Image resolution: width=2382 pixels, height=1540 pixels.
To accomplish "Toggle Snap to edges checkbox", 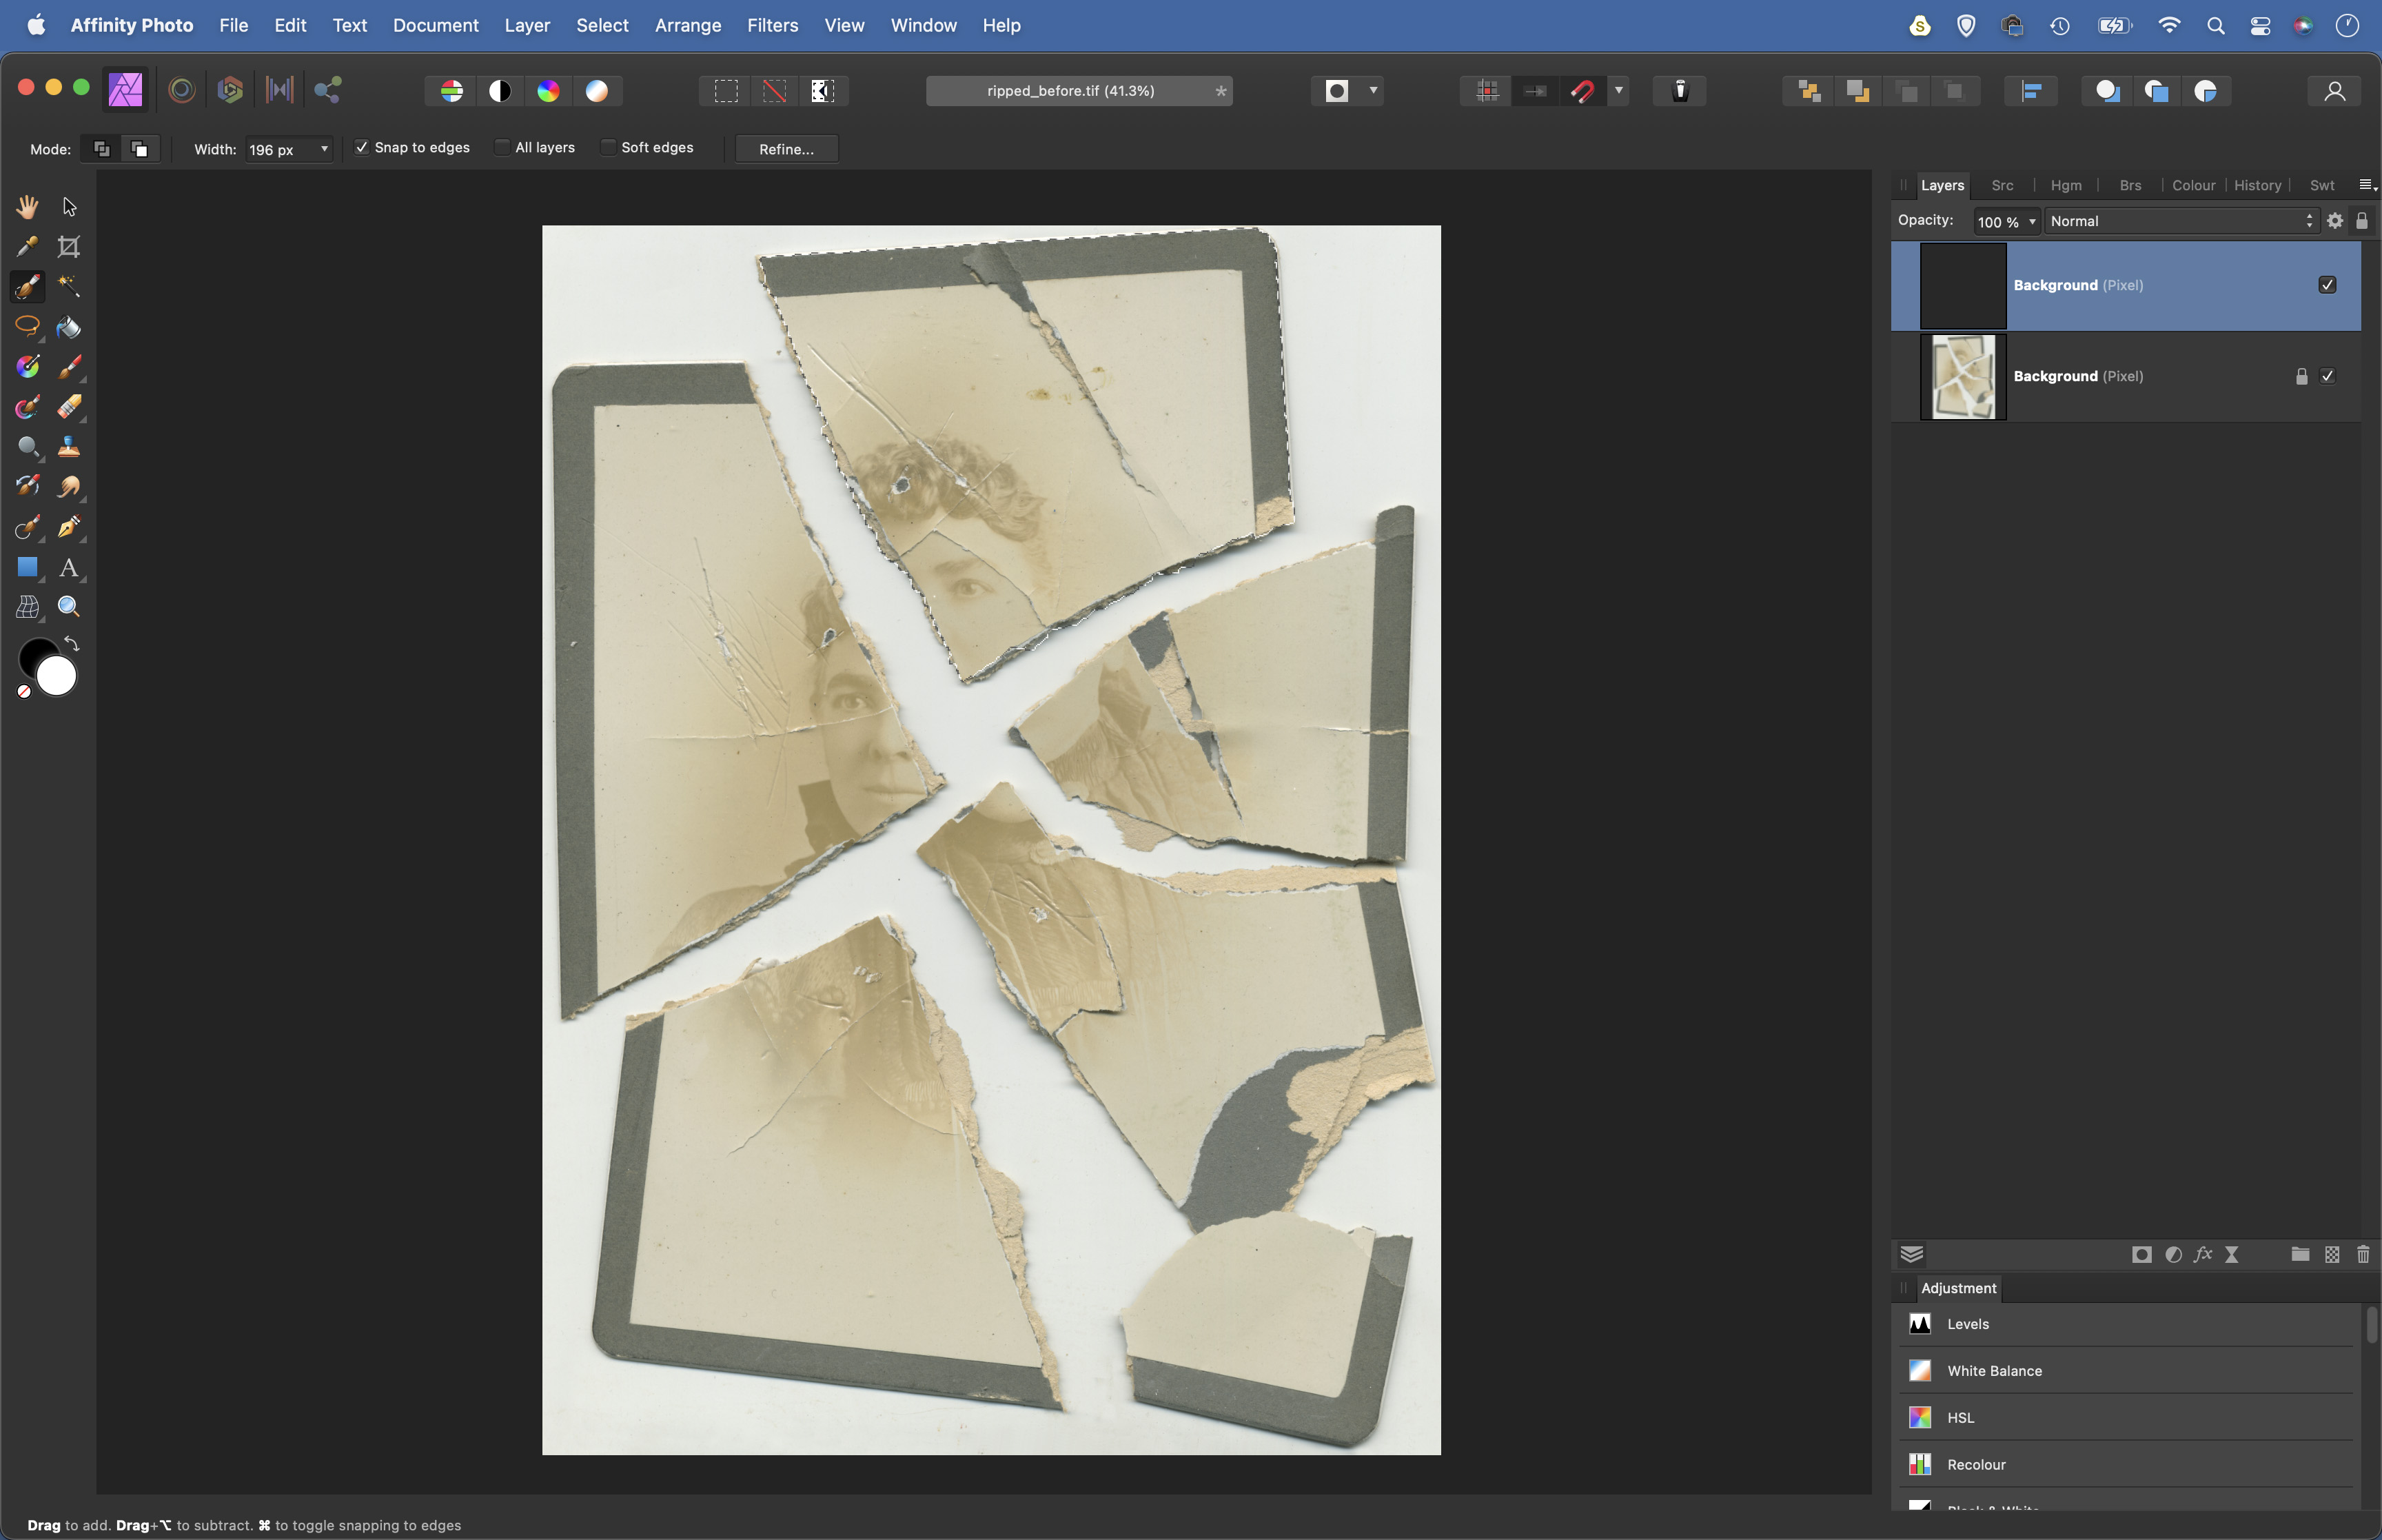I will coord(362,147).
